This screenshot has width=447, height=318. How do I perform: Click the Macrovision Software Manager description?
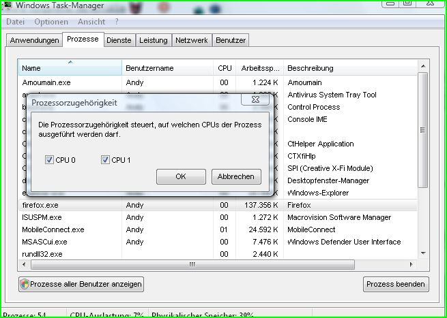point(339,217)
